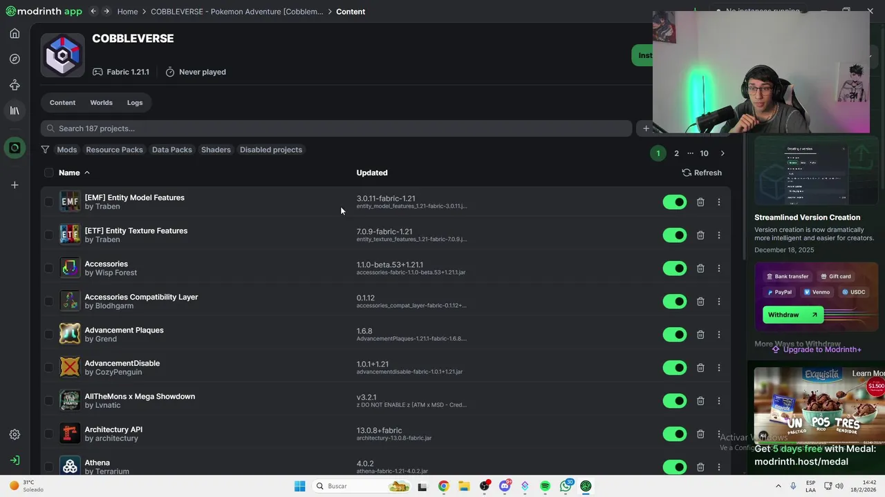Go to next page with chevron arrow
The width and height of the screenshot is (885, 497).
723,153
